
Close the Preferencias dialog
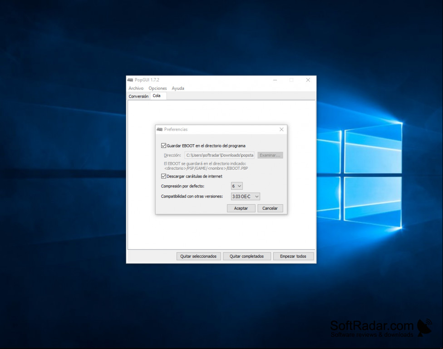[281, 129]
